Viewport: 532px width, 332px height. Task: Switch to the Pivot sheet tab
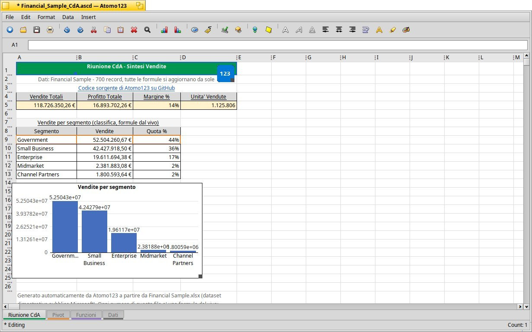tap(58, 315)
